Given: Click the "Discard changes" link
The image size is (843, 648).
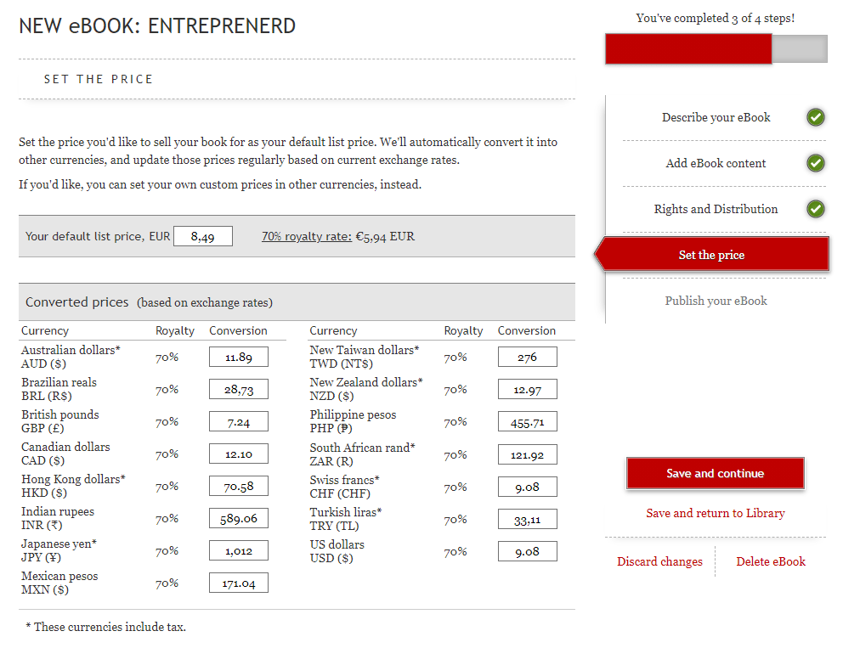Looking at the screenshot, I should (659, 561).
